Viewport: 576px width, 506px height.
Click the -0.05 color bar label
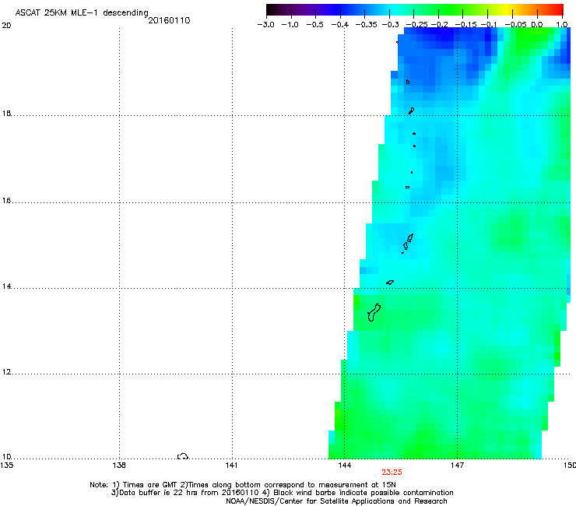coord(516,25)
